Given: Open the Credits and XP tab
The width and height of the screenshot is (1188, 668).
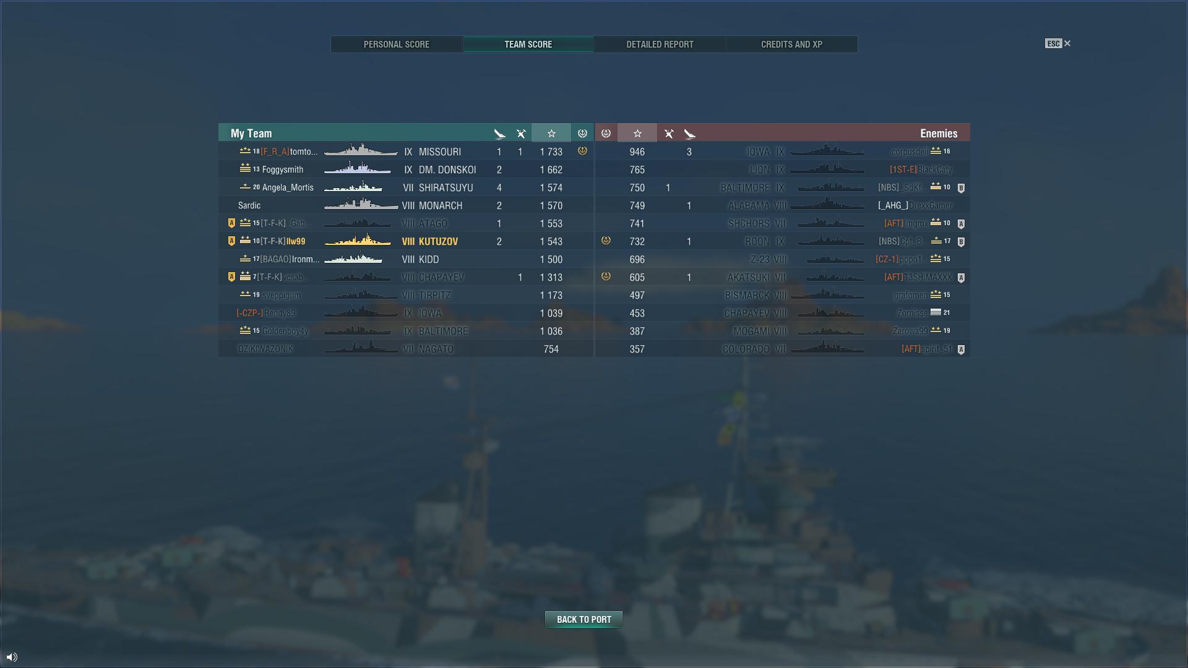Looking at the screenshot, I should (791, 45).
